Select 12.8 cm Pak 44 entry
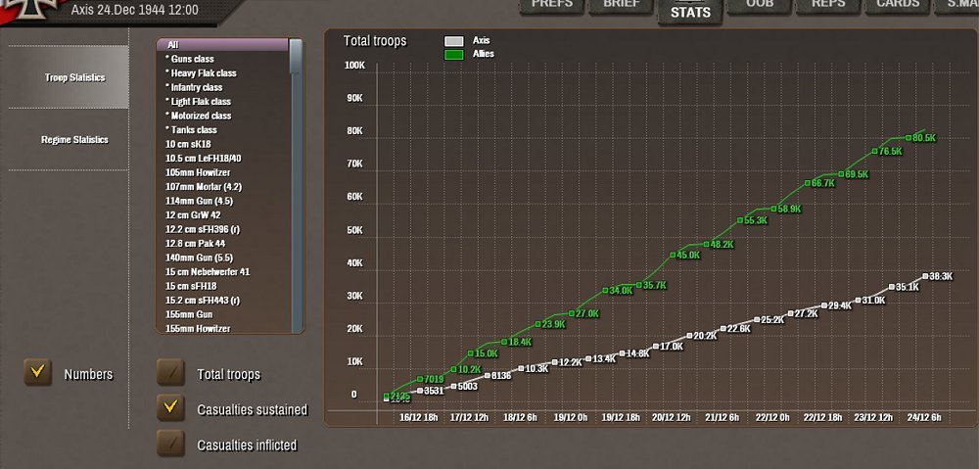Screen dimensions: 979x469 (222, 244)
